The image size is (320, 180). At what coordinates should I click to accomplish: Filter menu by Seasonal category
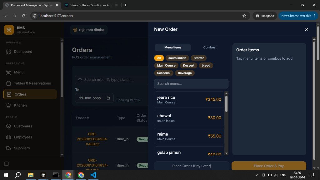pyautogui.click(x=164, y=73)
